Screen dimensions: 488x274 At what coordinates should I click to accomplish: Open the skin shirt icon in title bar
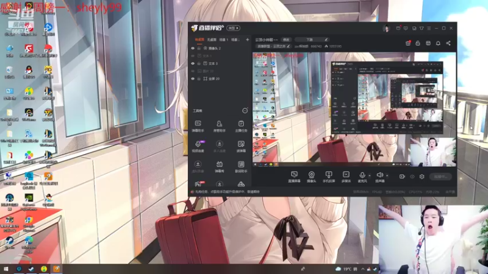[422, 28]
